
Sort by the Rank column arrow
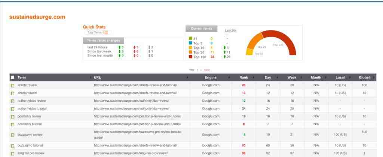pos(253,78)
